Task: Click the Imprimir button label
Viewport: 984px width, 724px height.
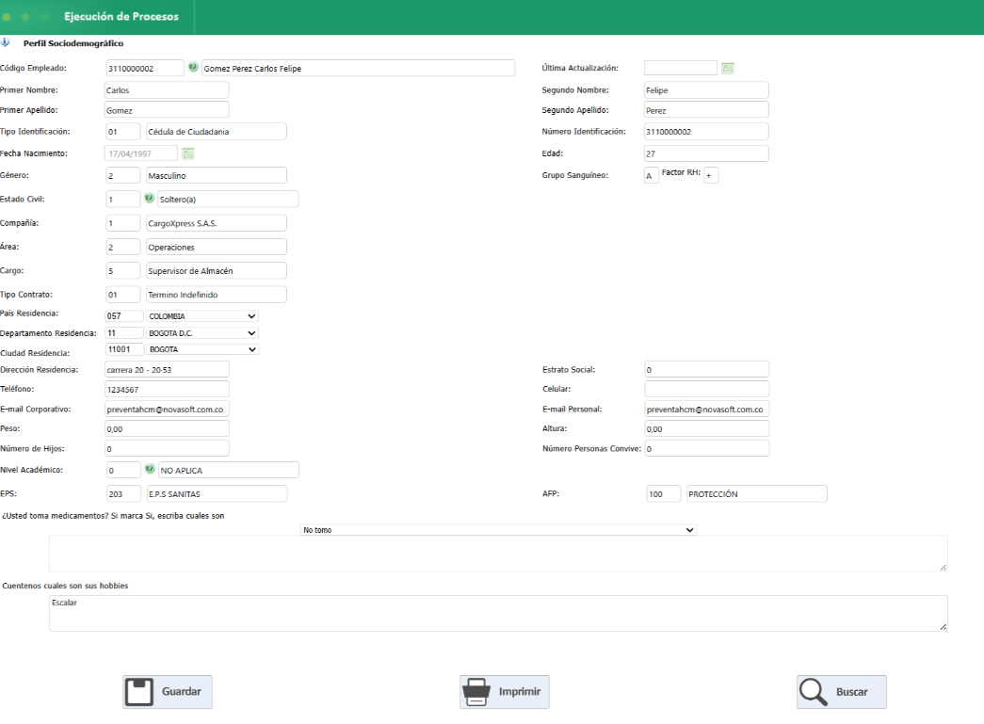Action: tap(520, 691)
